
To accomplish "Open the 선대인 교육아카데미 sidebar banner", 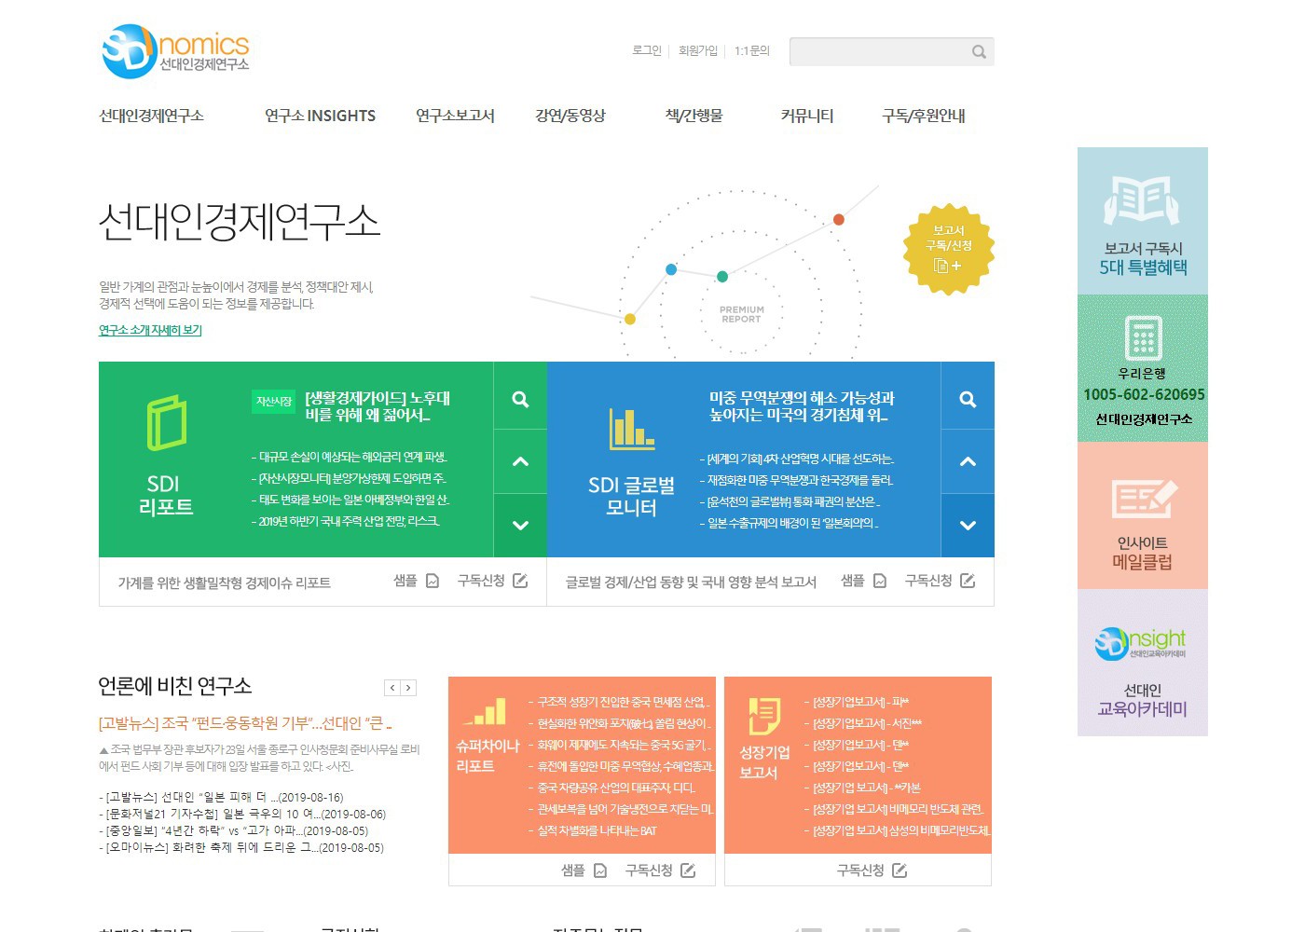I will click(1142, 663).
